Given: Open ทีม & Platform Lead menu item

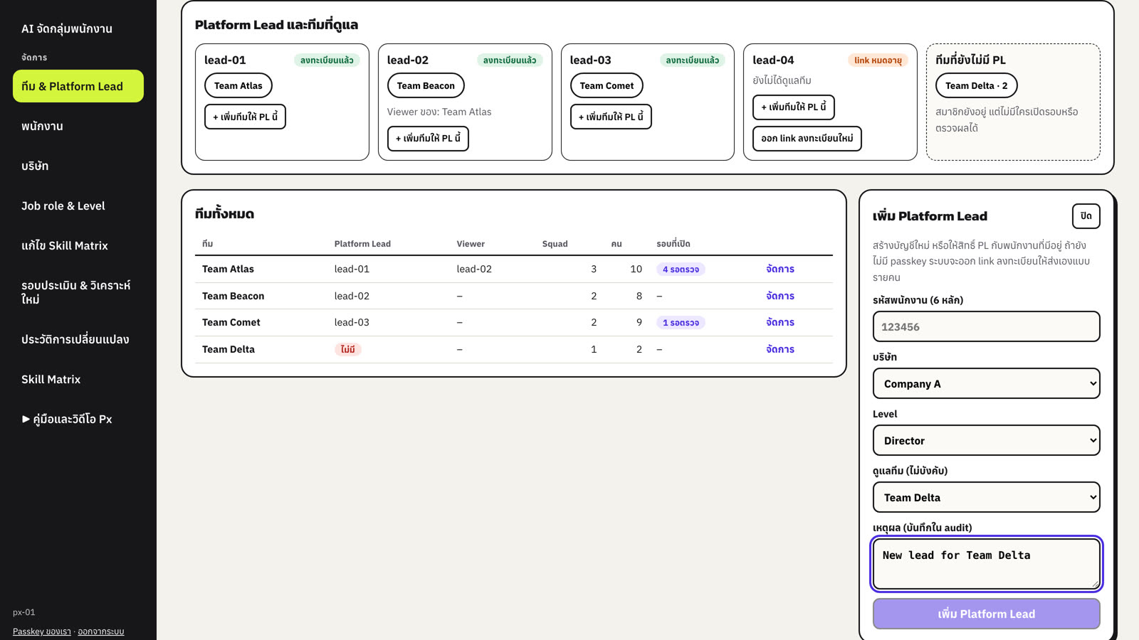Looking at the screenshot, I should (x=78, y=86).
